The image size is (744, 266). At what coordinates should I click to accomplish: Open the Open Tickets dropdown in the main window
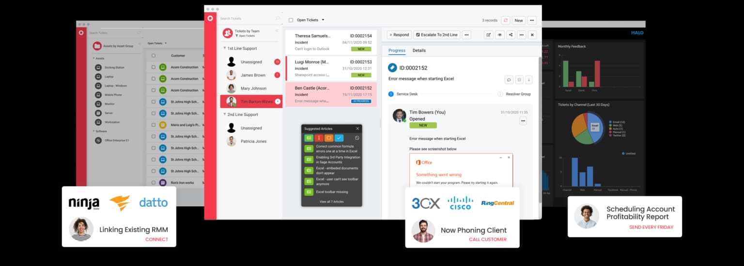pos(310,20)
